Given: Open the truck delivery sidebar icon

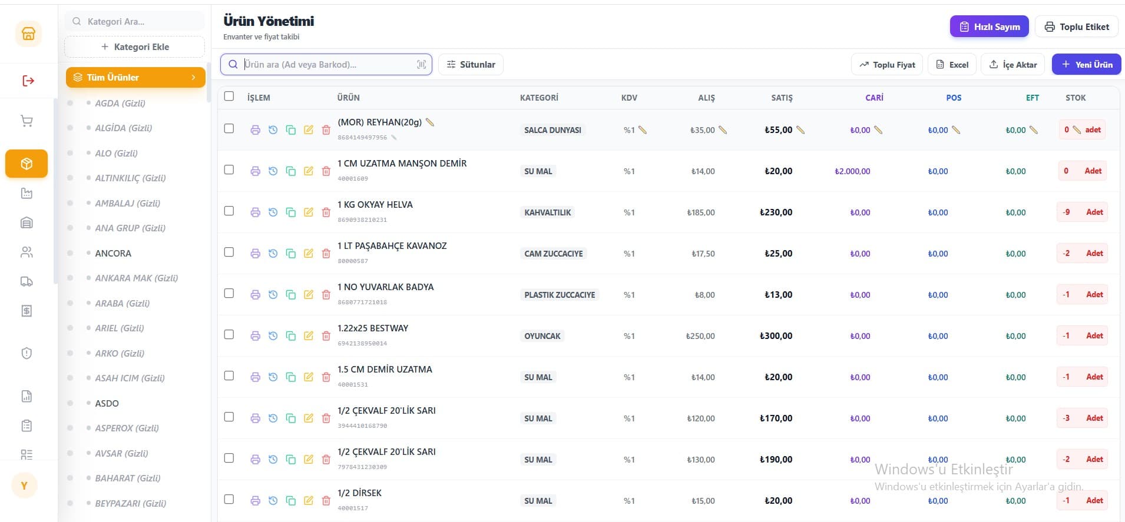Looking at the screenshot, I should pos(27,281).
